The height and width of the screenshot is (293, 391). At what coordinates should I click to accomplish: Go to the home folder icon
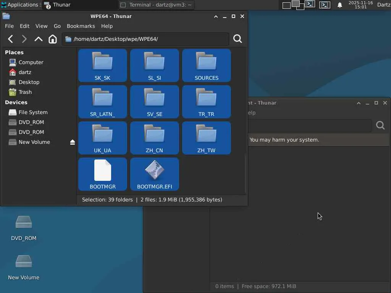click(x=53, y=39)
